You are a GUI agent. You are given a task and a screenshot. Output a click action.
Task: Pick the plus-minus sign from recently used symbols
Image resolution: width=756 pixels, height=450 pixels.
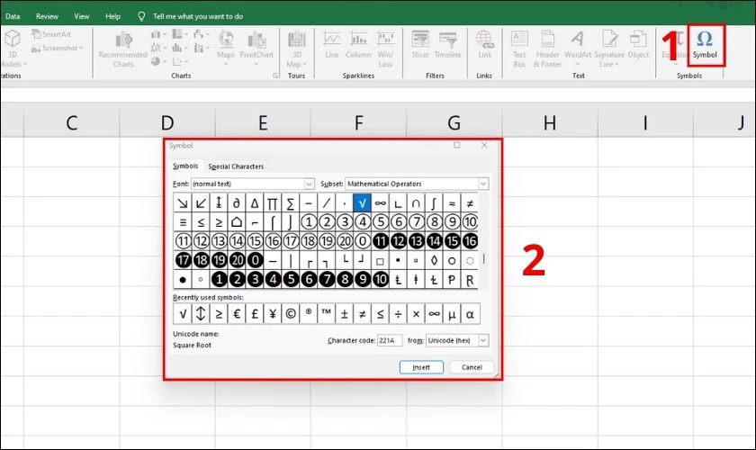tap(344, 314)
